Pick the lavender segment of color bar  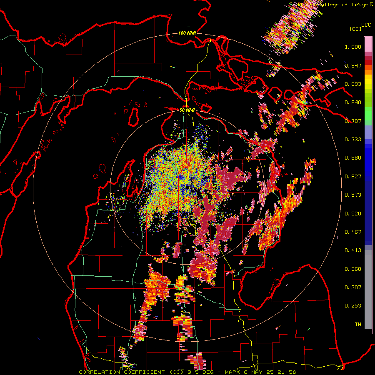[368, 132]
